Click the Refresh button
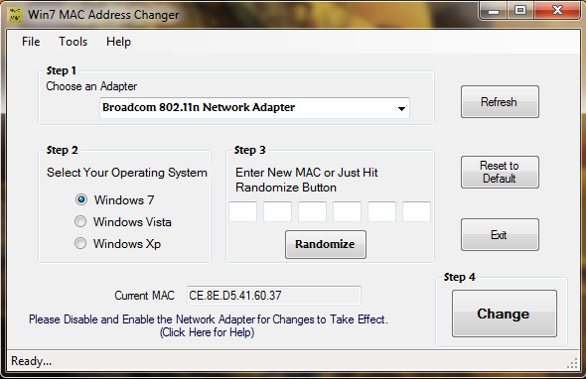586x379 pixels. (500, 101)
